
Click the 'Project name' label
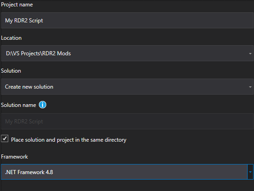pos(17,5)
